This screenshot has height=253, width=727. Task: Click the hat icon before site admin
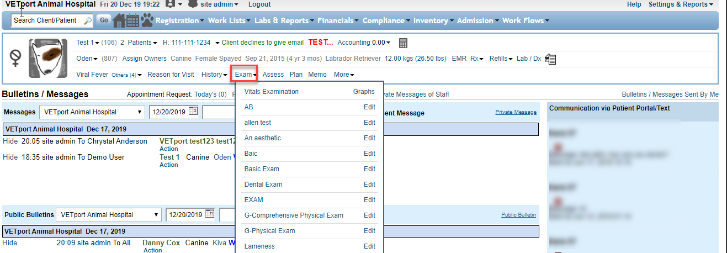pos(193,4)
